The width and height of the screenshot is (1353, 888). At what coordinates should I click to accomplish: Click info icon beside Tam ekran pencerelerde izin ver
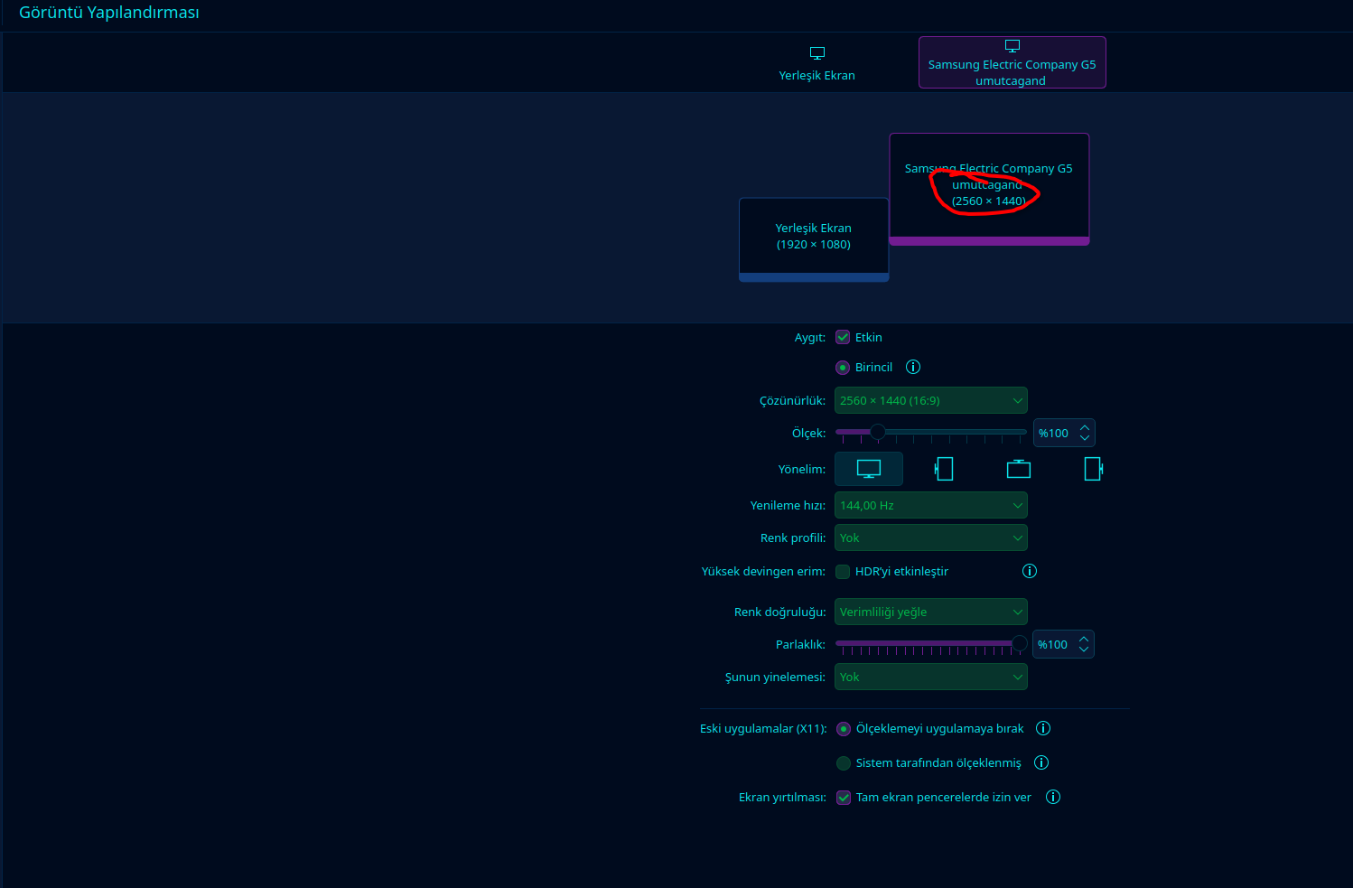[1053, 797]
